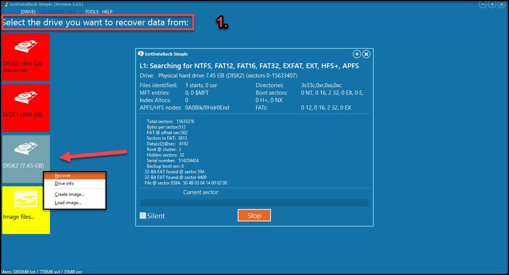The image size is (509, 275).
Task: Choose Recover from the context menu
Action: click(75, 176)
